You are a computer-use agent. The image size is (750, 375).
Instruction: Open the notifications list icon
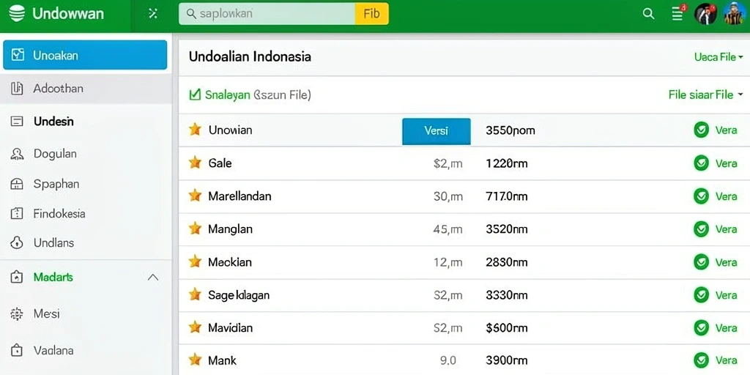click(678, 14)
